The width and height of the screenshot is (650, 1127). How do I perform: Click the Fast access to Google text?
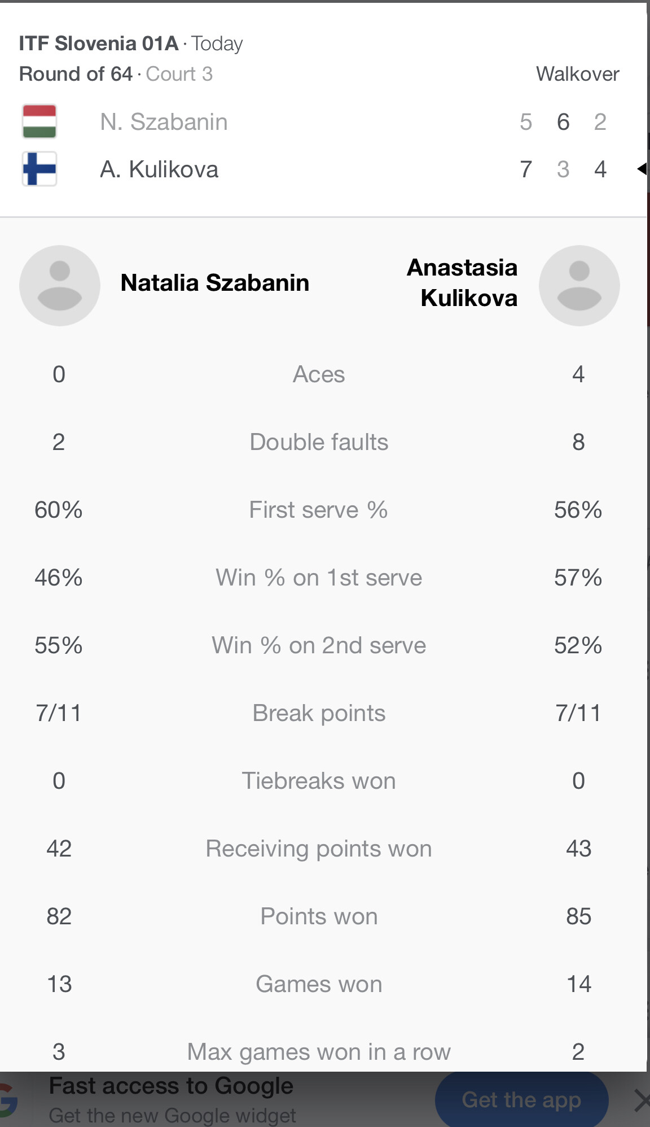coord(171,1086)
